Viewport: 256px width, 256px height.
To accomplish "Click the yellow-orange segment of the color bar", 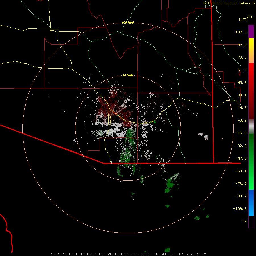I will (x=251, y=51).
